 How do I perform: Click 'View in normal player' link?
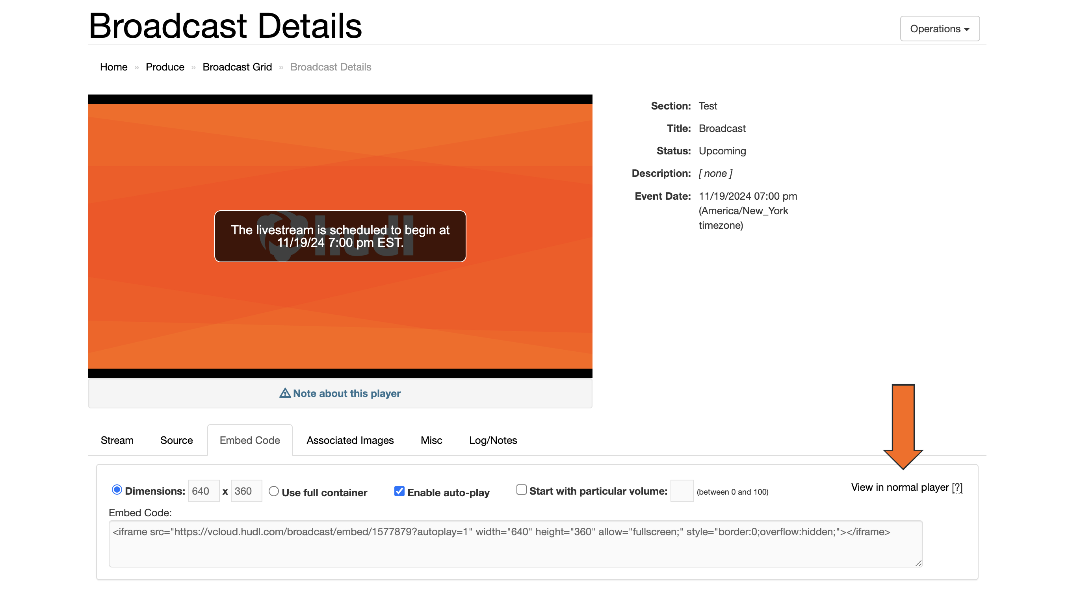click(x=900, y=487)
